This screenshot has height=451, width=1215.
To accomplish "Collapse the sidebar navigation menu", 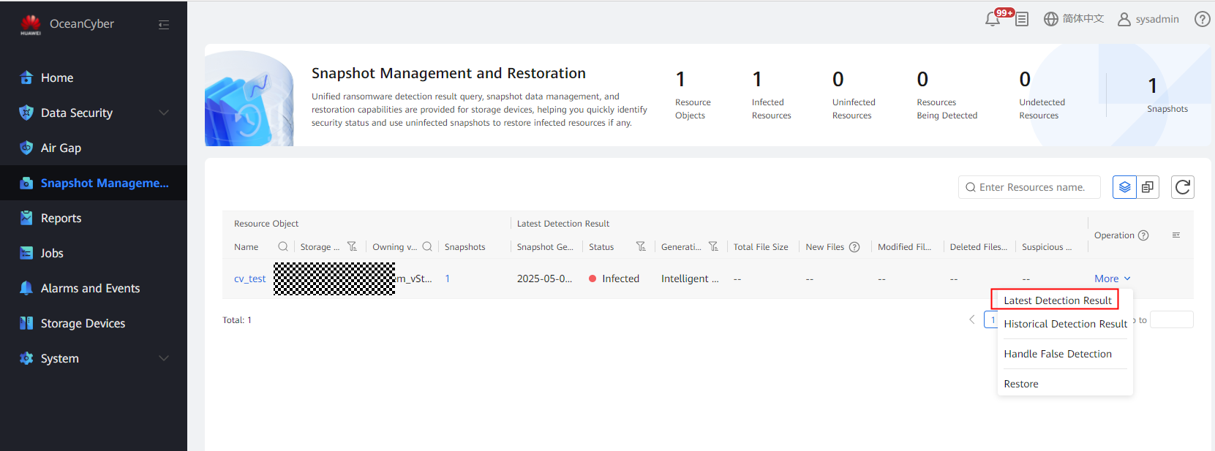I will [x=164, y=25].
